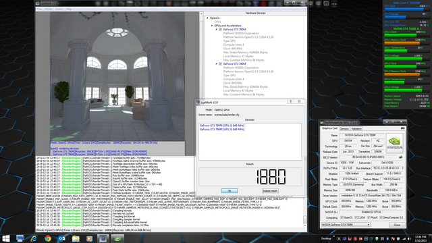Screen dimensions: 432x243
Task: Uncheck the second GeForce GTX 780M device checkbox
Action: [x=221, y=63]
